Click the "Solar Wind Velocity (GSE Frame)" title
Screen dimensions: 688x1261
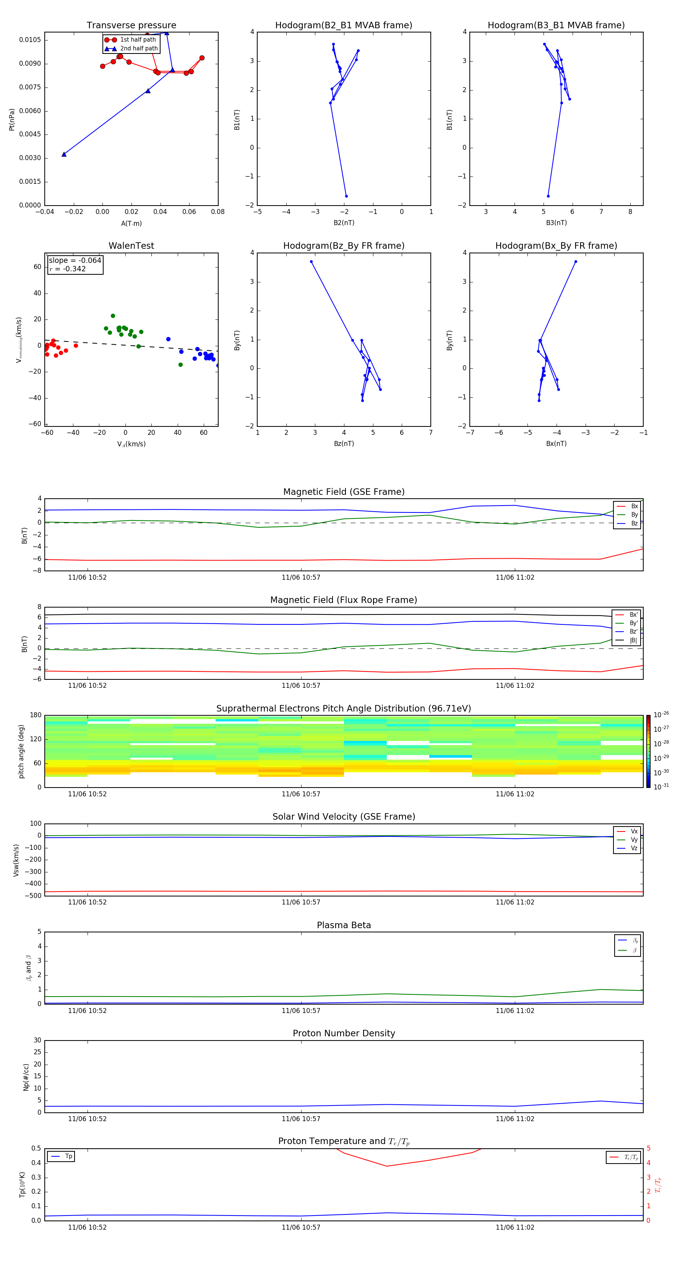point(344,817)
